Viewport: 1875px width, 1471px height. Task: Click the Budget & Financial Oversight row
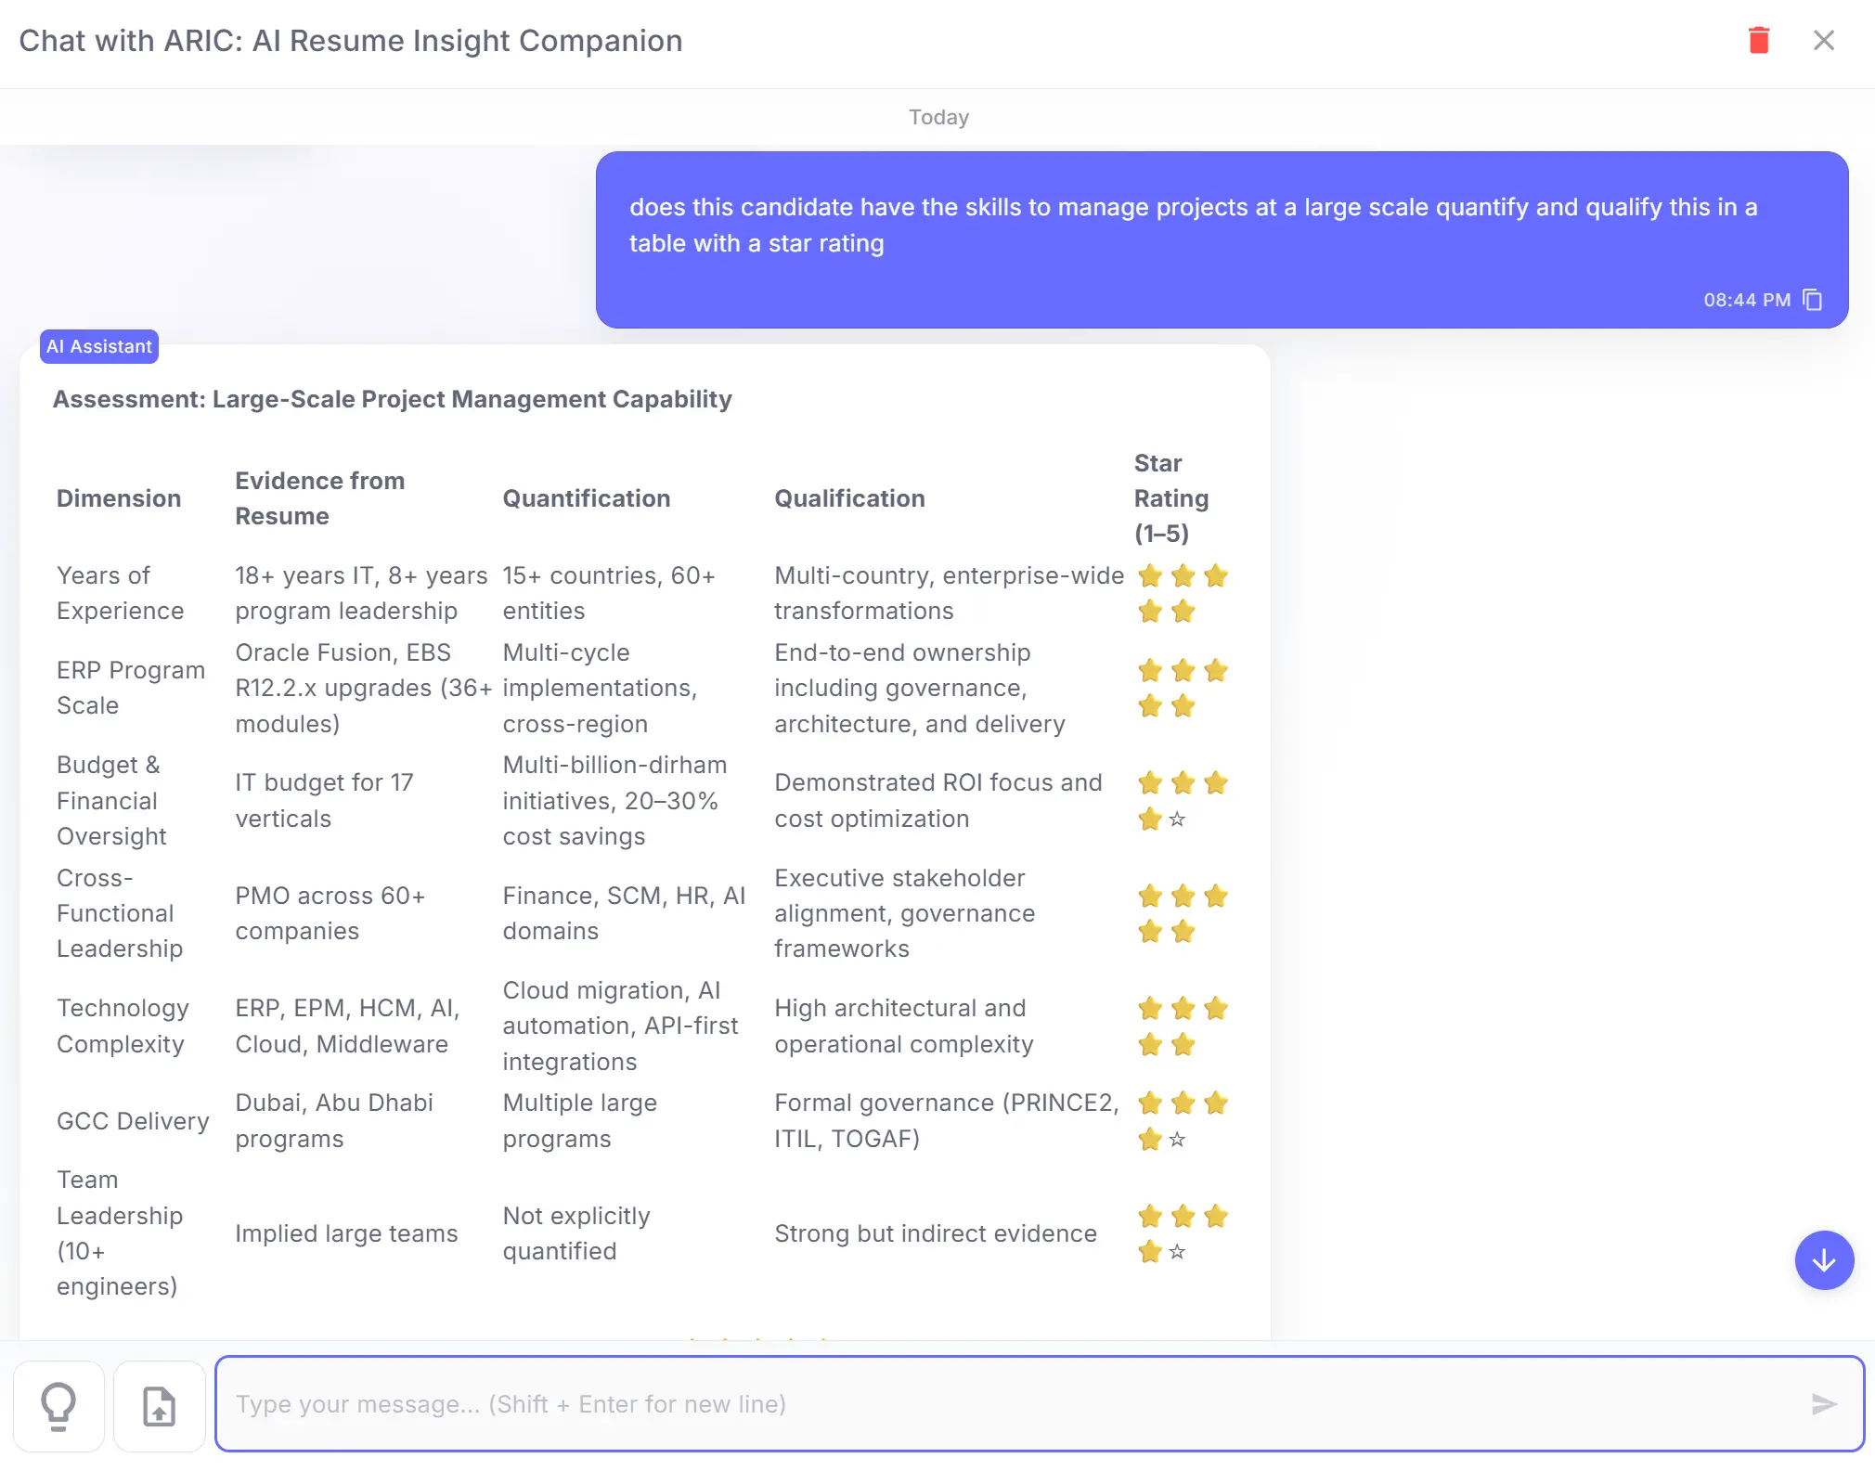tap(111, 800)
